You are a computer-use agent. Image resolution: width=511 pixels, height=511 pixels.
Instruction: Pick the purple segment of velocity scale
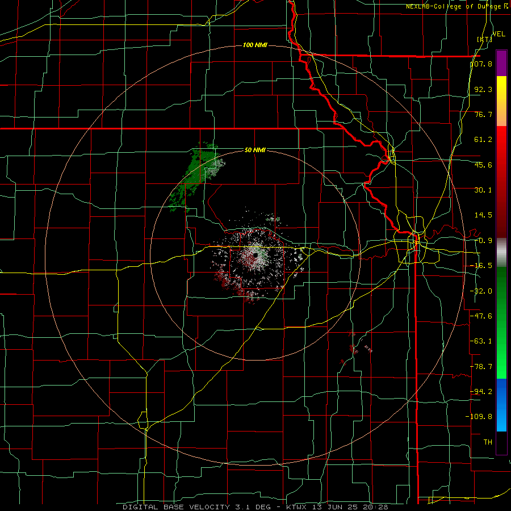[501, 63]
